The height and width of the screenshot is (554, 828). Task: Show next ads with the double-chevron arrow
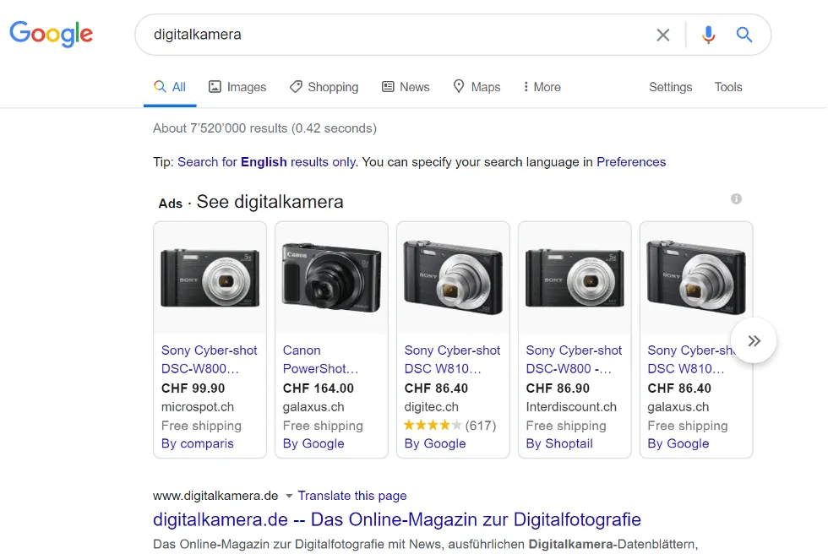click(754, 340)
